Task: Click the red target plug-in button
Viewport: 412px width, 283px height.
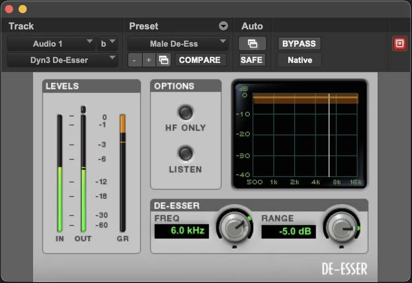Action: (399, 43)
